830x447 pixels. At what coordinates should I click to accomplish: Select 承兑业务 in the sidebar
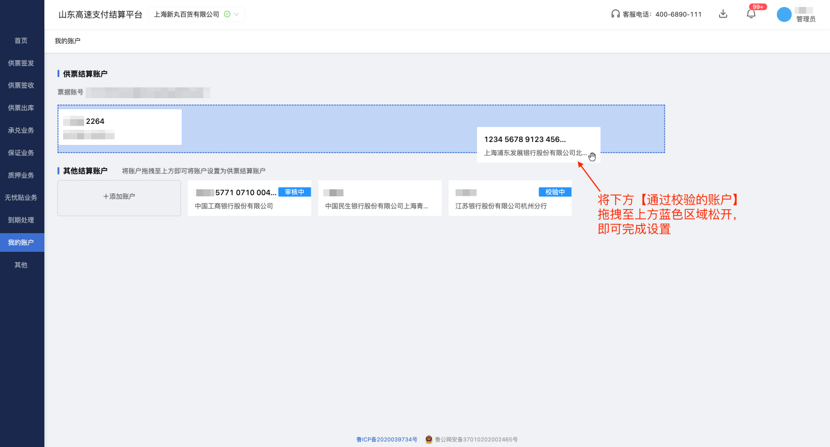pos(21,130)
